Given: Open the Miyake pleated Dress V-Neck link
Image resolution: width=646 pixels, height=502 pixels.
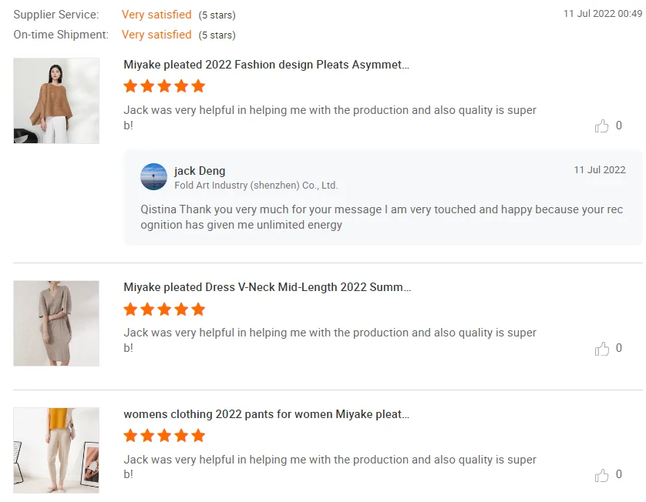Looking at the screenshot, I should point(267,288).
